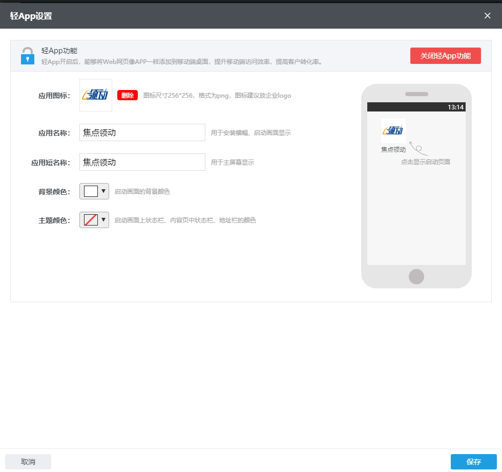502x472 pixels.
Task: Click the 领动 logo on the phone preview screen
Action: point(393,130)
